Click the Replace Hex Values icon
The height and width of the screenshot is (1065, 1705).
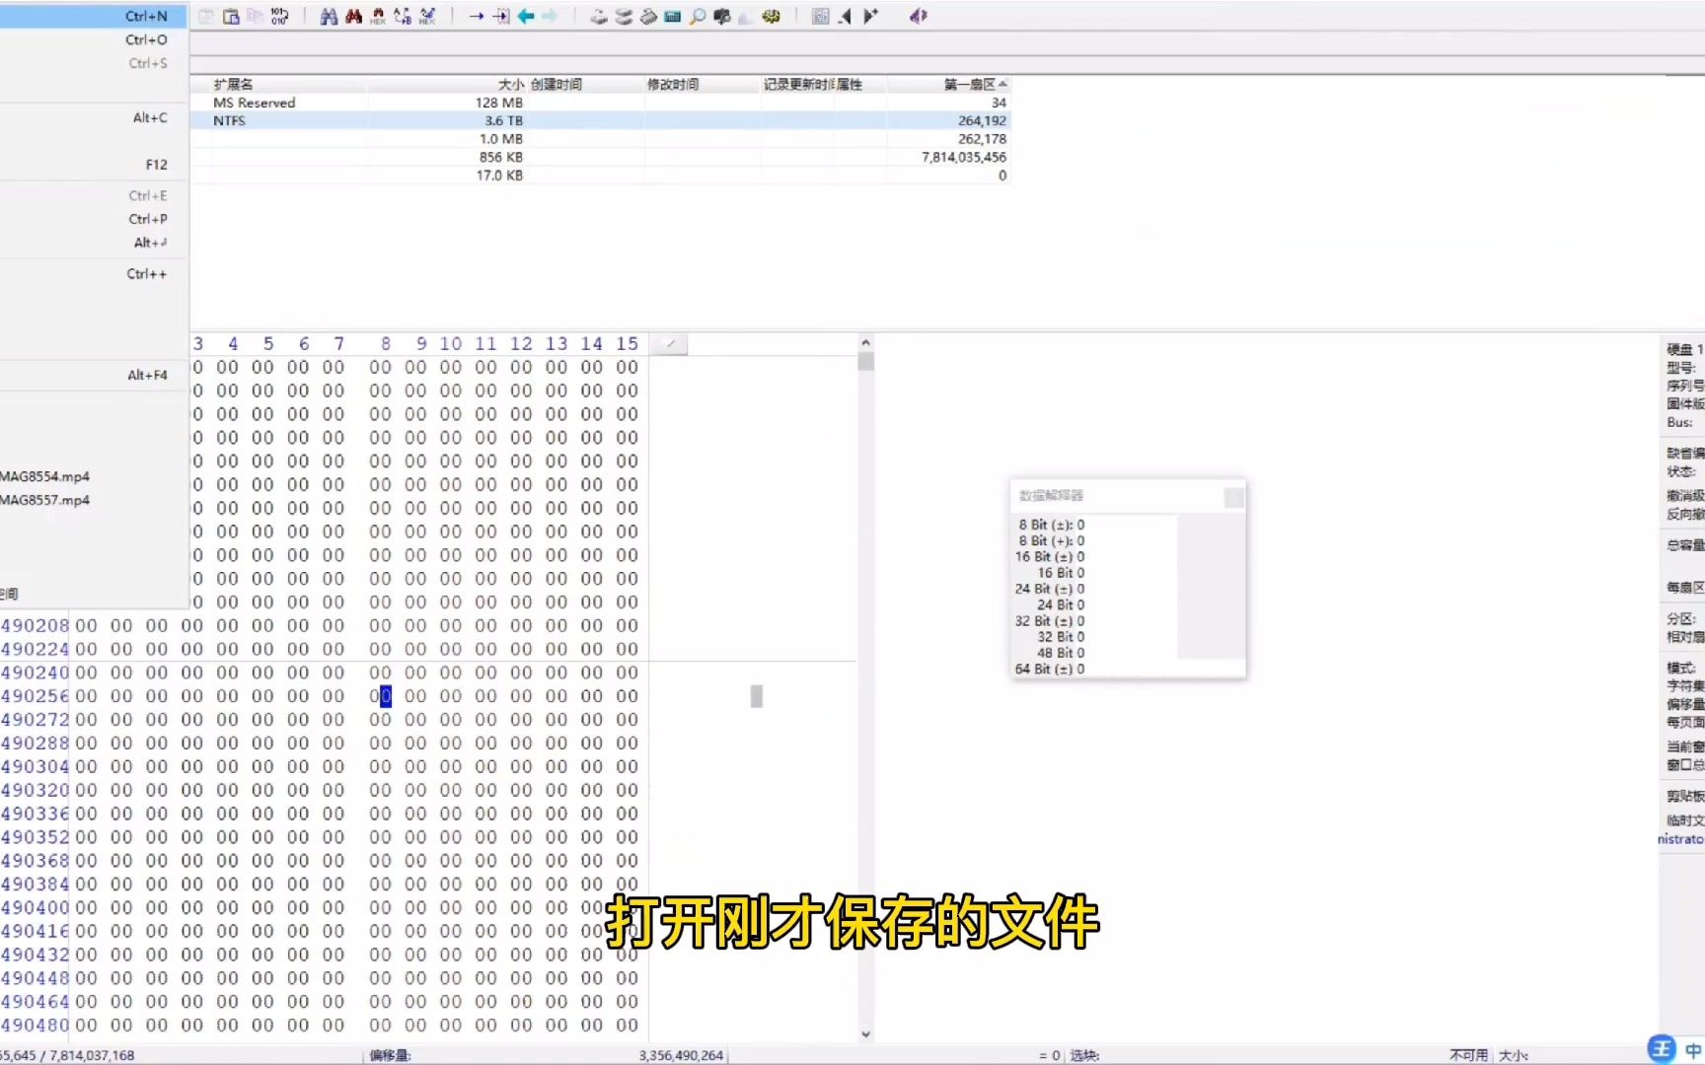tap(427, 16)
